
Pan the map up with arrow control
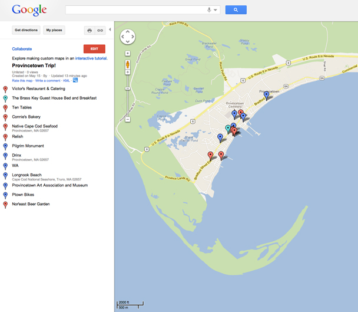coord(128,32)
